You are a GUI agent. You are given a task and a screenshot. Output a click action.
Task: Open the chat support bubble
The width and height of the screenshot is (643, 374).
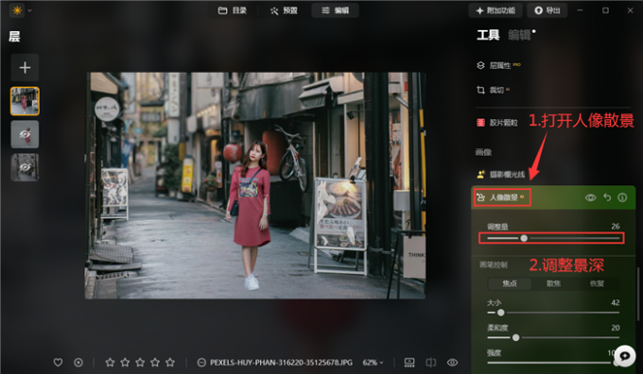click(625, 355)
